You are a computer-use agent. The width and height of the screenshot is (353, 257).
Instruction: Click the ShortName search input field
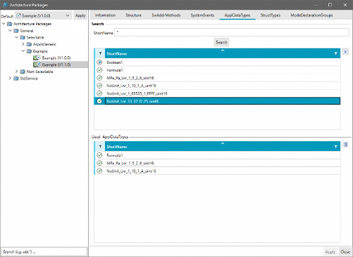click(232, 32)
